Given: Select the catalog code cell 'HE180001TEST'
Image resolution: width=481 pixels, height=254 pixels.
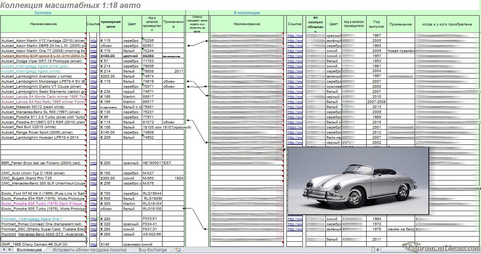Looking at the screenshot, I should pos(157,163).
